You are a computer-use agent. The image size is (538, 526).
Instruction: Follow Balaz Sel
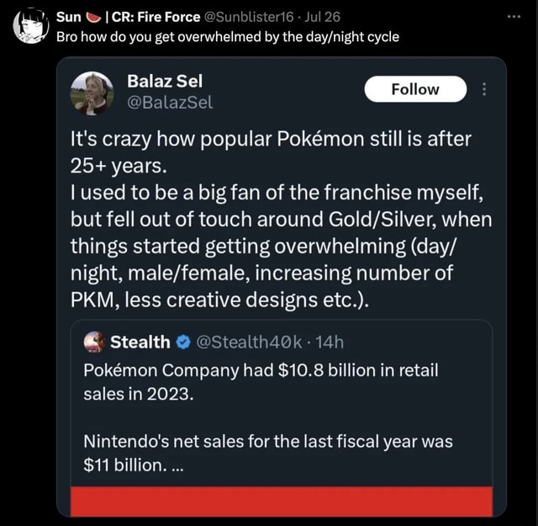415,89
